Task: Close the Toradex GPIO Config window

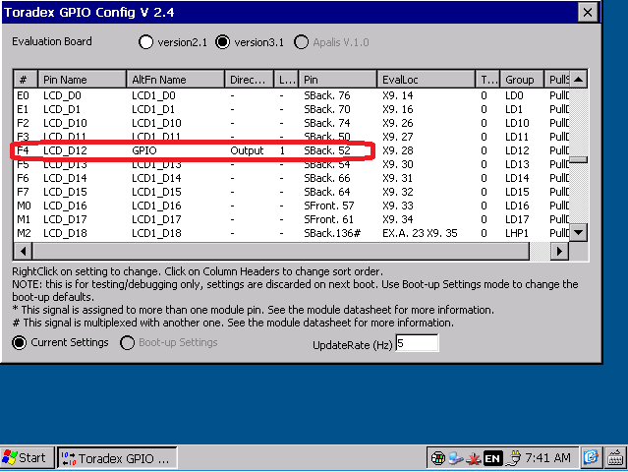Action: [x=588, y=13]
